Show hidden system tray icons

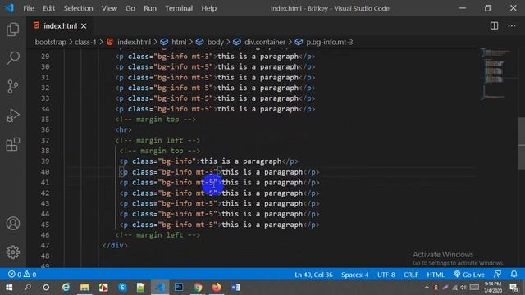pos(427,288)
